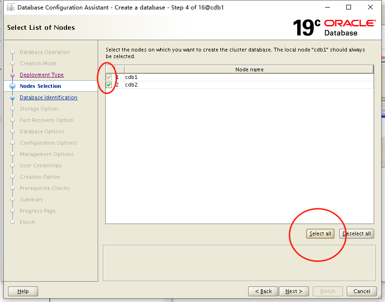Viewport: 385px width, 302px height.
Task: Click the Configuration Options step label
Action: (x=49, y=143)
